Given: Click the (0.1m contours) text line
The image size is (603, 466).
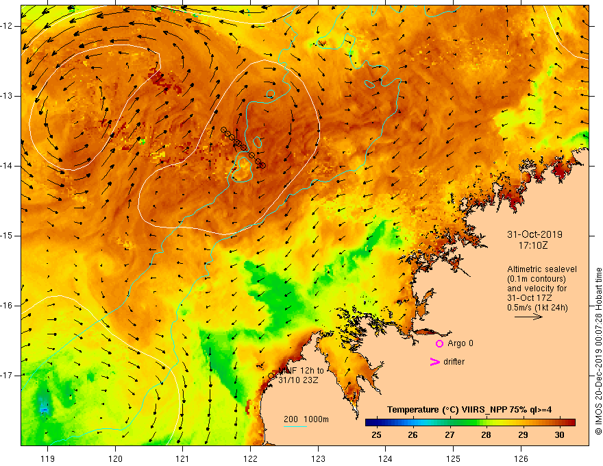Looking at the screenshot, I should (x=537, y=279).
